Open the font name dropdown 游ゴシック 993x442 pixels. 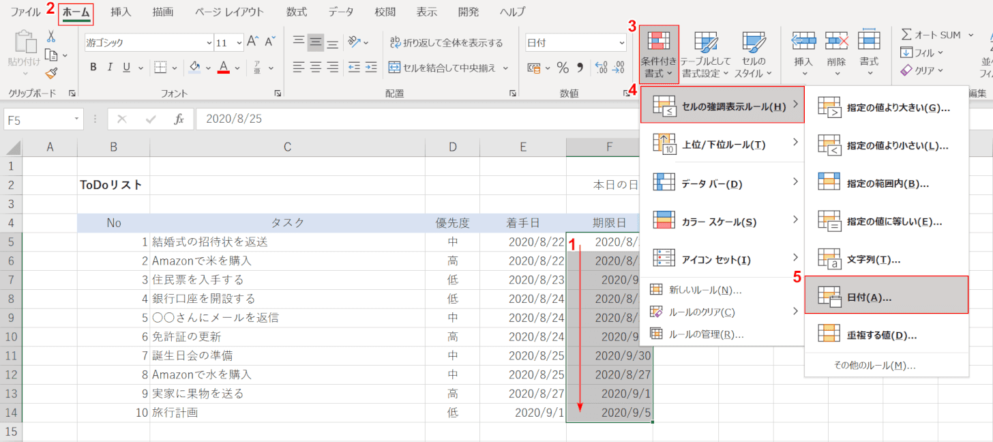pyautogui.click(x=209, y=42)
